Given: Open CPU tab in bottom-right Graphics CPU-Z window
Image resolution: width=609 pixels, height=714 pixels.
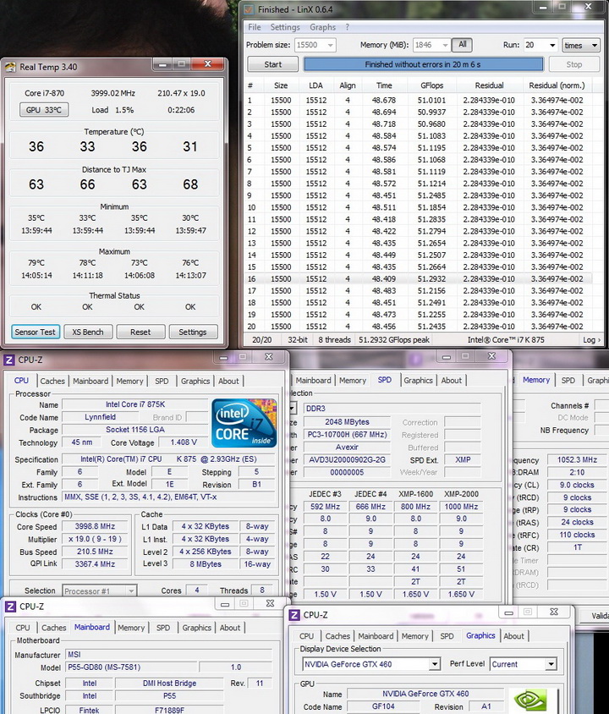Looking at the screenshot, I should (x=306, y=636).
